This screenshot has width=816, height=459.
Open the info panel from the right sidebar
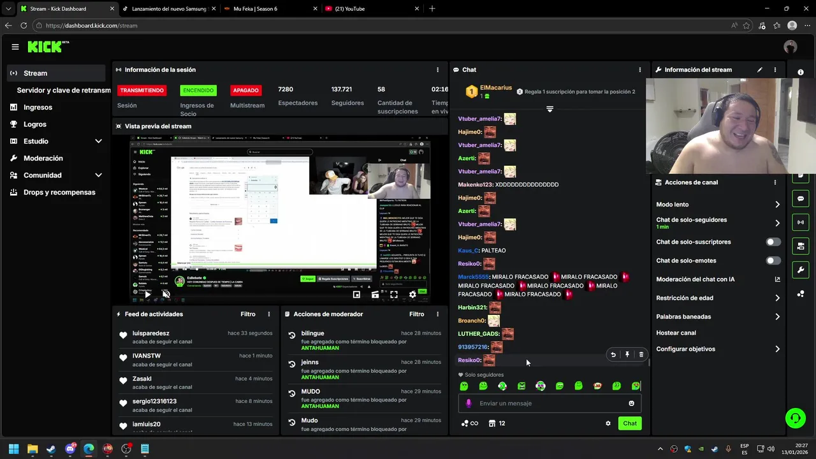click(801, 72)
